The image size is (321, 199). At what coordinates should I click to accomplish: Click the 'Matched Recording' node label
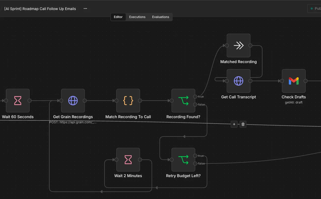238,62
